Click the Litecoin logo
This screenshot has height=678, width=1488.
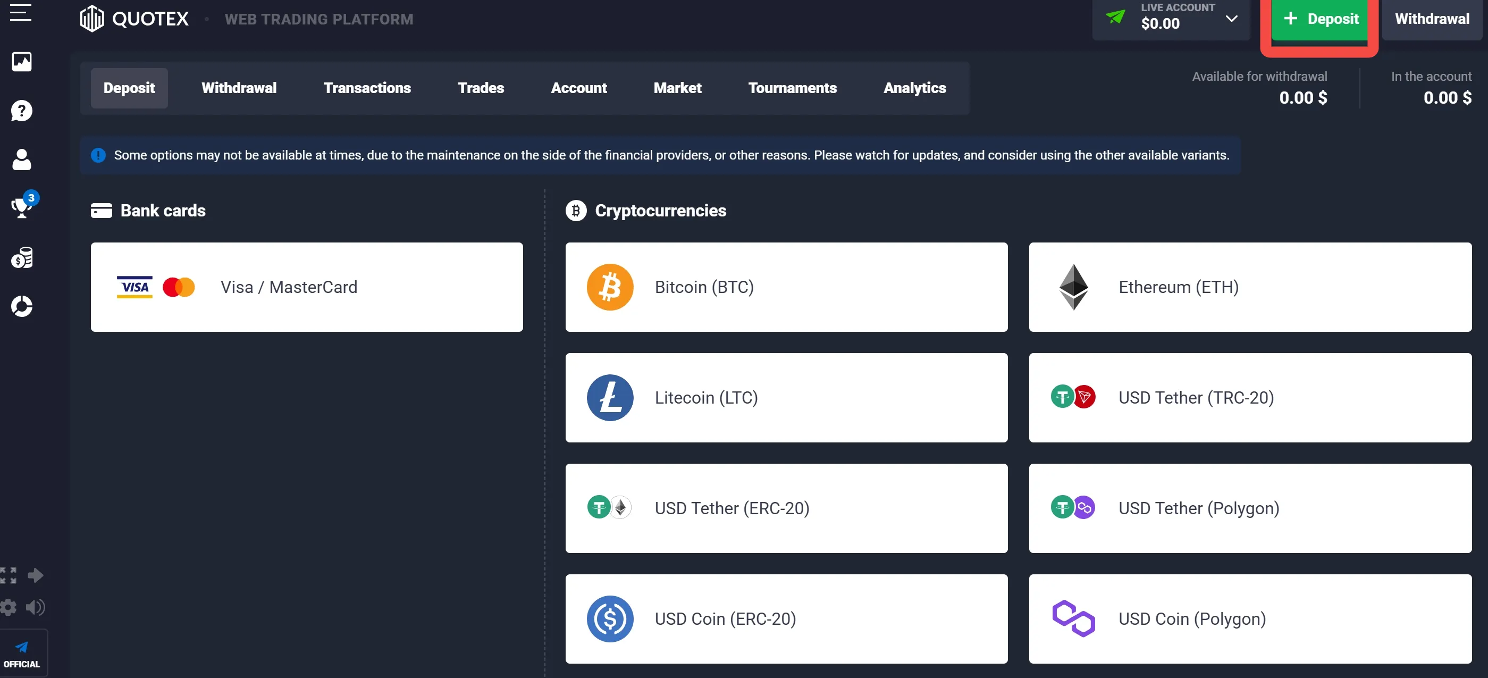tap(610, 398)
